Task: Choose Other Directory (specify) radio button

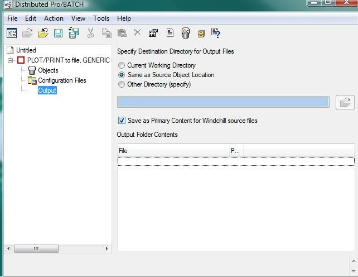Action: (122, 84)
